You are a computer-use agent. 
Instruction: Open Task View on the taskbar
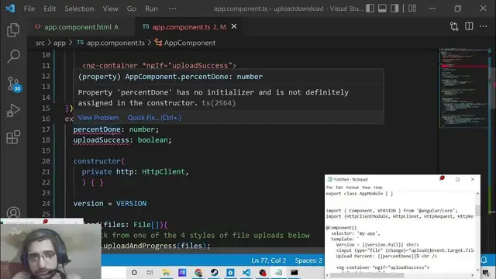click(x=150, y=272)
